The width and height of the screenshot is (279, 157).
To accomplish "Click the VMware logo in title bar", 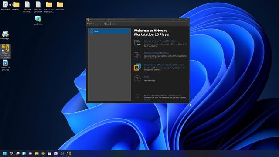I will [88, 20].
